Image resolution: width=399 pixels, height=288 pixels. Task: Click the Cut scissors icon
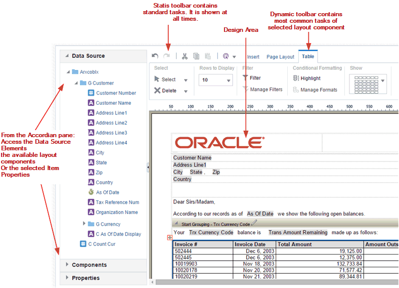pos(185,57)
